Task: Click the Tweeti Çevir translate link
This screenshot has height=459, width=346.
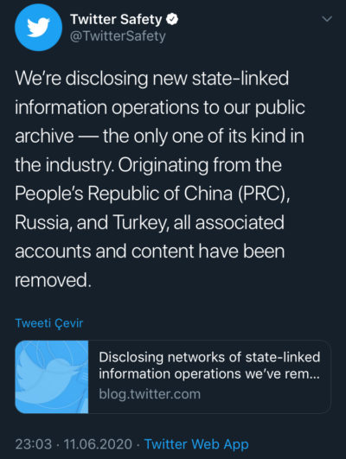Action: 49,323
